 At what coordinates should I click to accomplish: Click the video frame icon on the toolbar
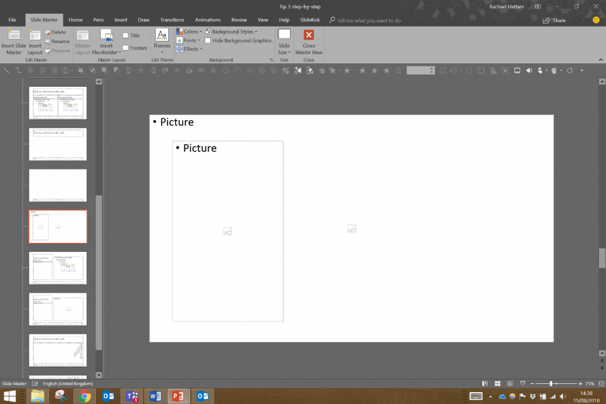click(x=517, y=70)
